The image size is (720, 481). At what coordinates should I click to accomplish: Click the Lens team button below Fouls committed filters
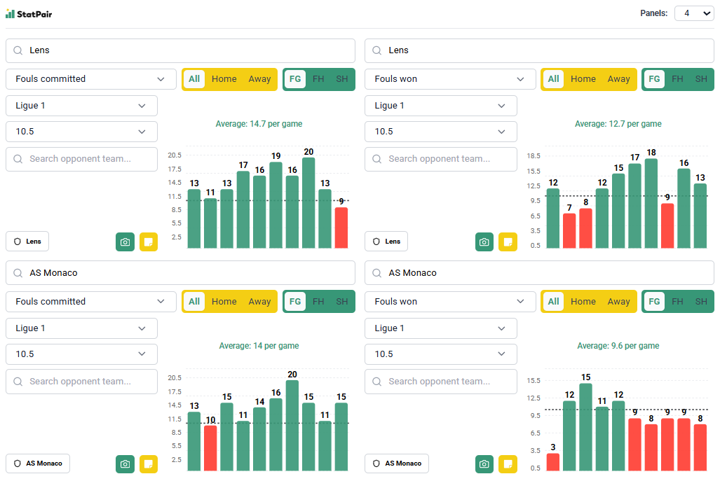click(x=27, y=242)
